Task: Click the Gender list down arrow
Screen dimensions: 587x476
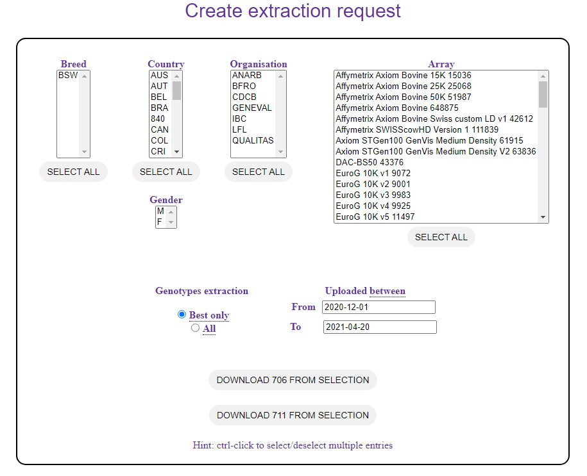Action: (x=171, y=222)
